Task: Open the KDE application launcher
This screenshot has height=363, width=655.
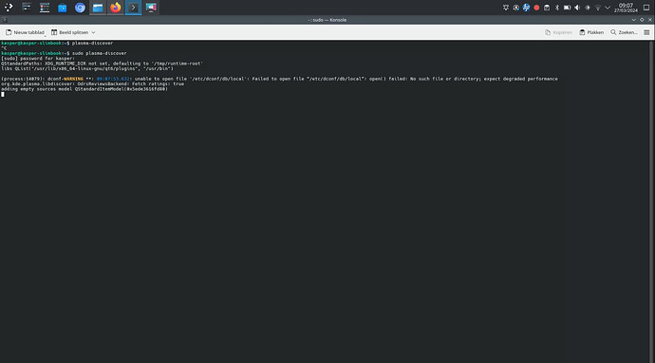Action: tap(9, 8)
